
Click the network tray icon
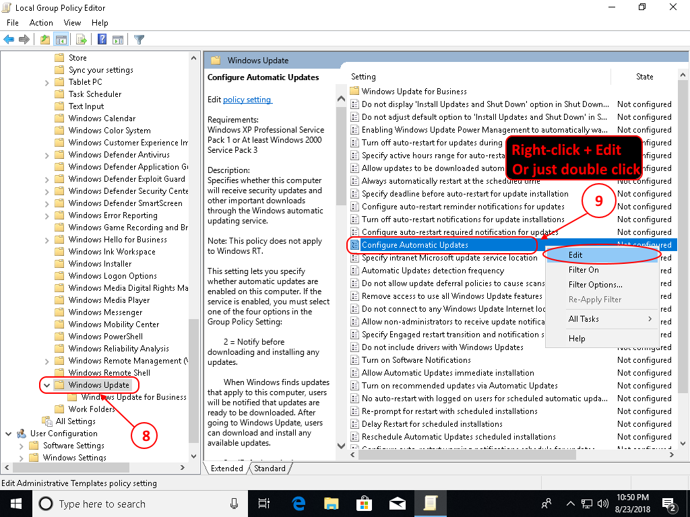pos(587,504)
